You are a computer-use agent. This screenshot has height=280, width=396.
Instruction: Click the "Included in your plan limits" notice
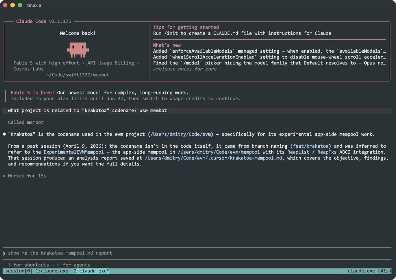coord(125,99)
